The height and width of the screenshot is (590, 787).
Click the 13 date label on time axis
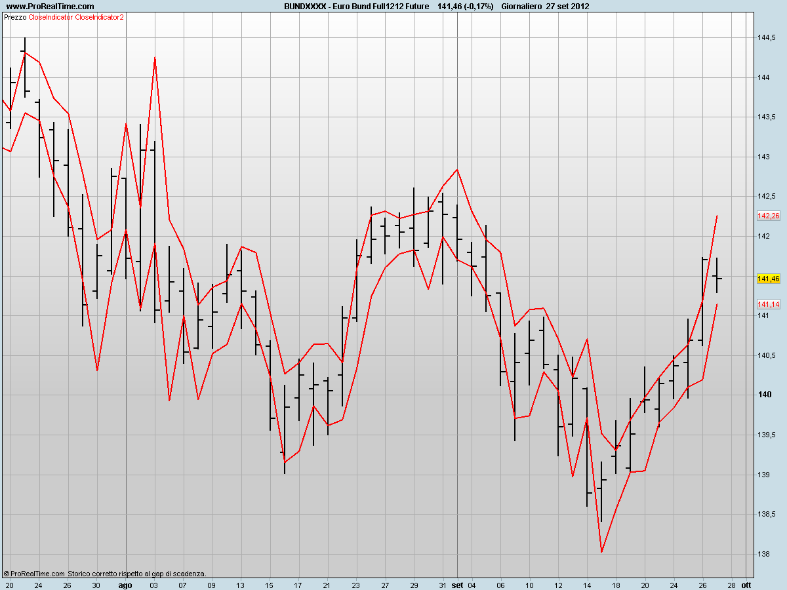click(241, 584)
